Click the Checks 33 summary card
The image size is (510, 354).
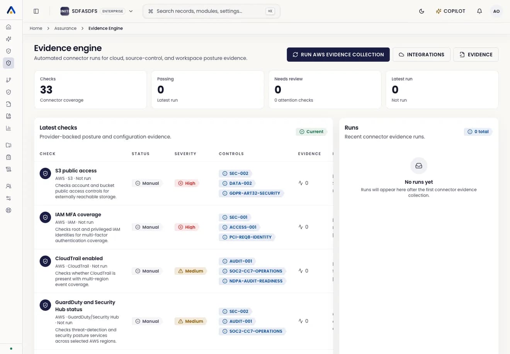[x=90, y=90]
